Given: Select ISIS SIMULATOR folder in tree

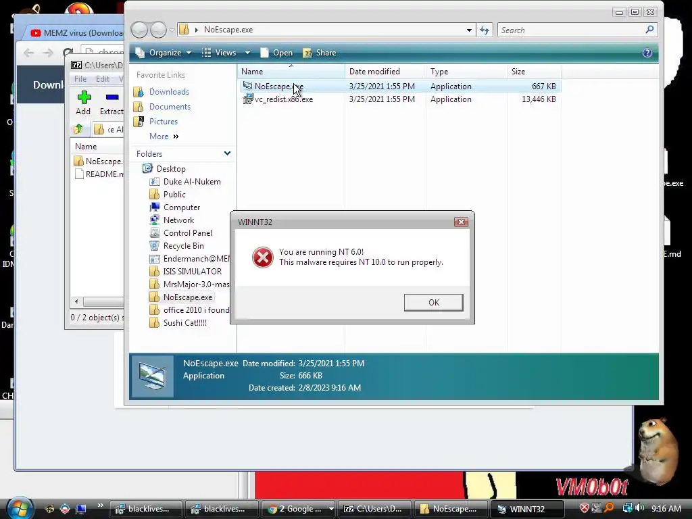Looking at the screenshot, I should (x=193, y=272).
